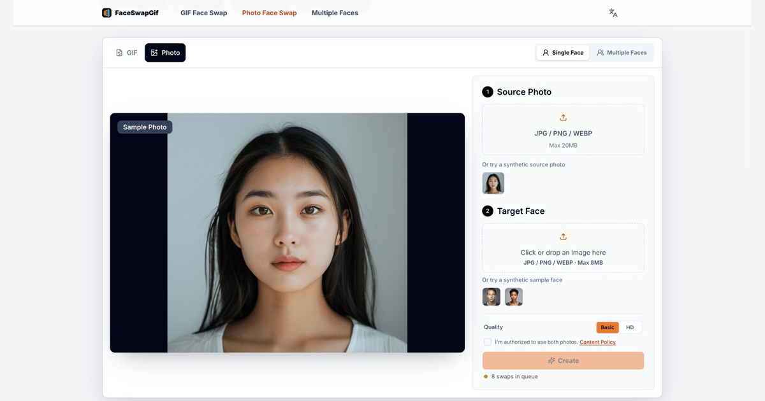Pick the first synthetic sample face

click(492, 297)
